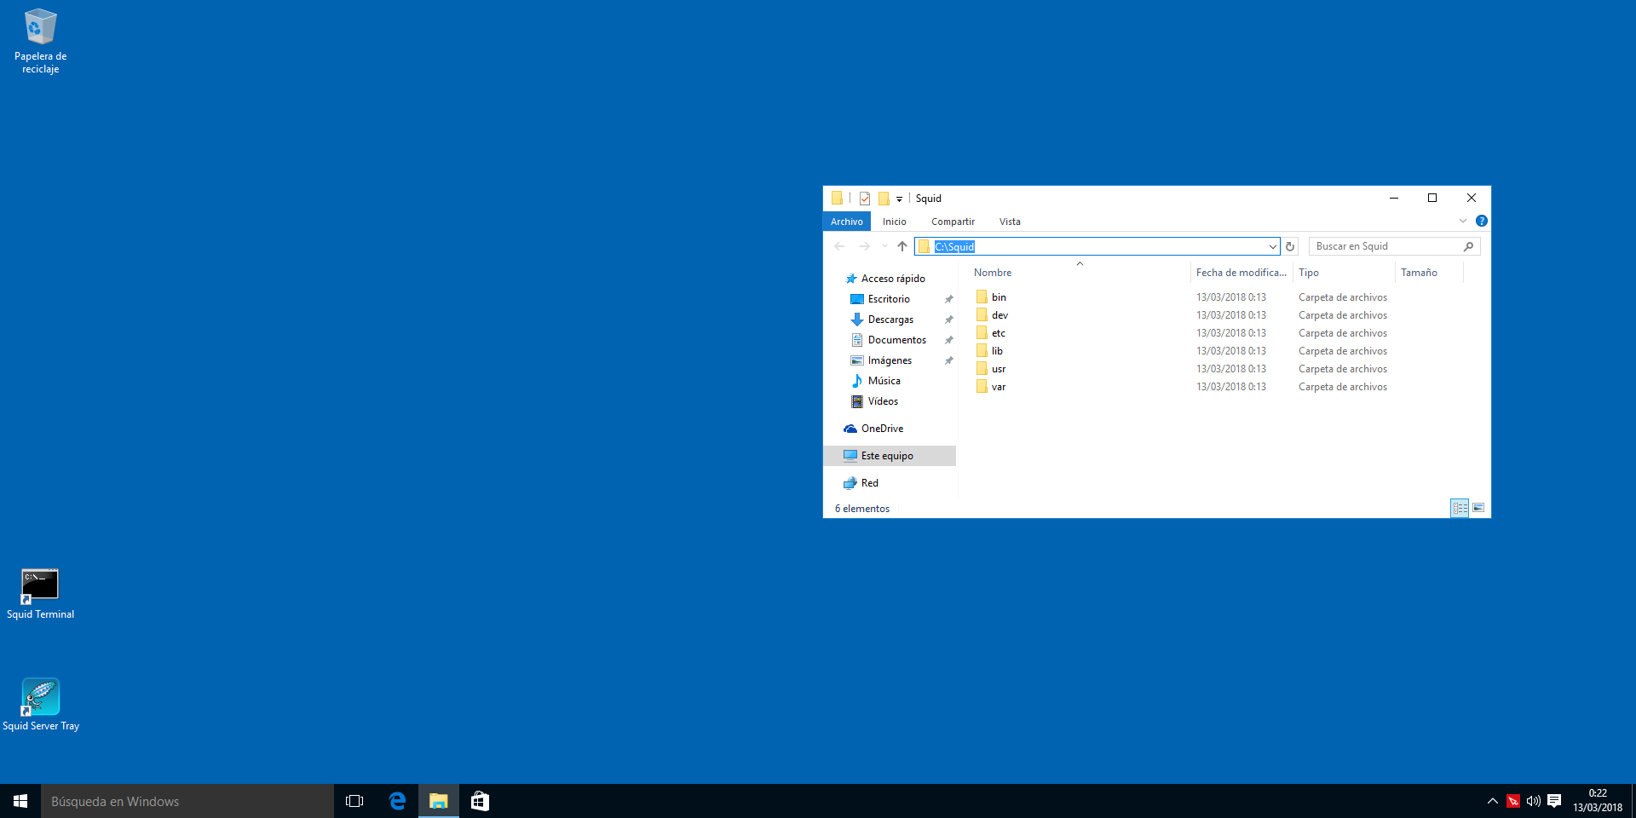Screen dimensions: 1636x818
Task: Go up one folder level arrow
Action: pyautogui.click(x=902, y=246)
